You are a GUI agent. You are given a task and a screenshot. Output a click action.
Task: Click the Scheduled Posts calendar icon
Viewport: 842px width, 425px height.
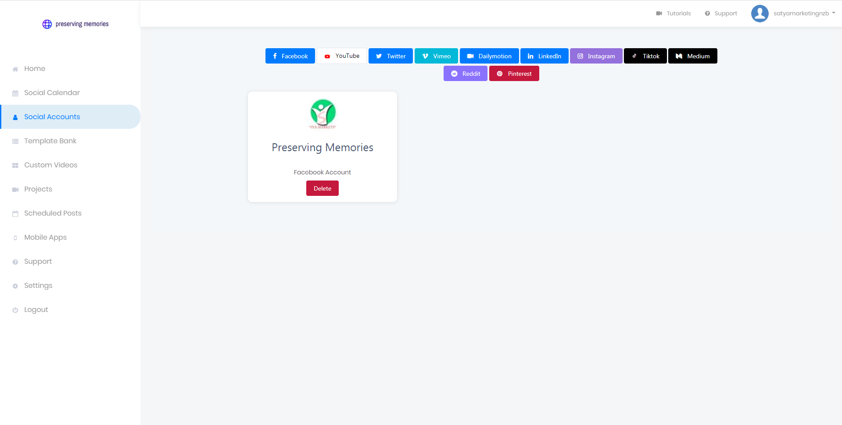[x=15, y=214]
